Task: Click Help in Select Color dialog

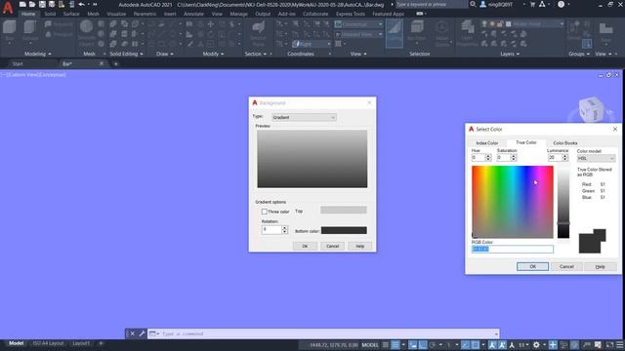Action: click(x=601, y=266)
